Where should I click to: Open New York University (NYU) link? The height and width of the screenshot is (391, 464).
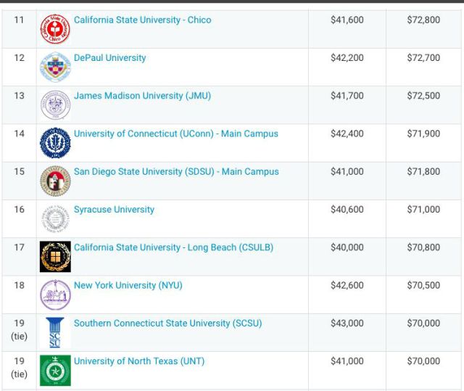pyautogui.click(x=128, y=285)
